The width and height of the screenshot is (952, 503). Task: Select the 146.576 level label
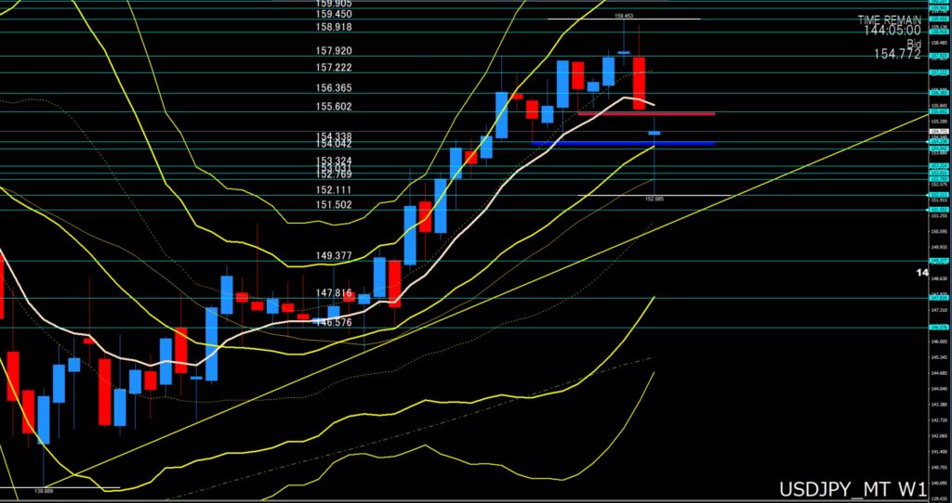333,322
